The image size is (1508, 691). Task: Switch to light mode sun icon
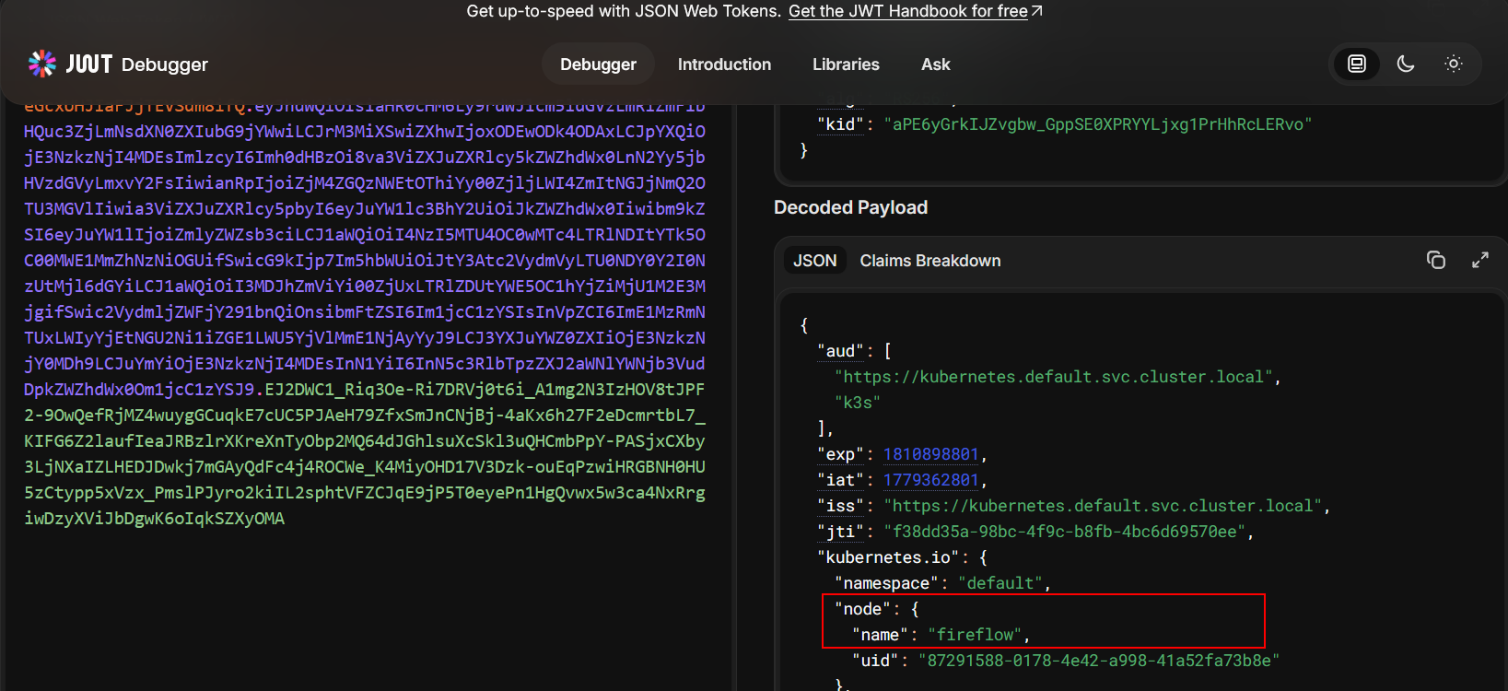(x=1454, y=64)
